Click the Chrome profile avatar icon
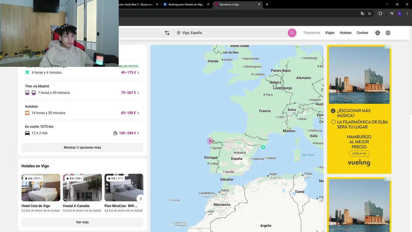The height and width of the screenshot is (232, 412). (399, 14)
